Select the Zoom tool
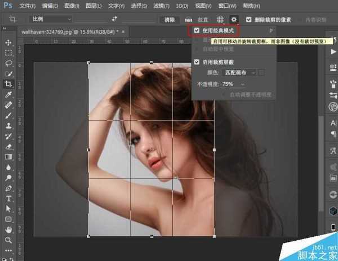Screen dimensions: 338x261 pyautogui.click(x=8, y=240)
